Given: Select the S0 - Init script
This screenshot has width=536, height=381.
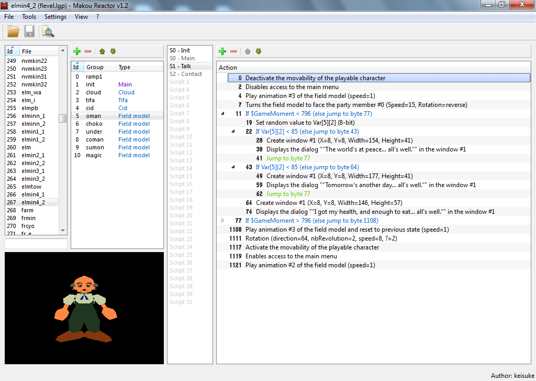Looking at the screenshot, I should 180,50.
